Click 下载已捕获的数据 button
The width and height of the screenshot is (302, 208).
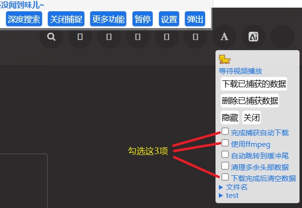click(x=254, y=84)
